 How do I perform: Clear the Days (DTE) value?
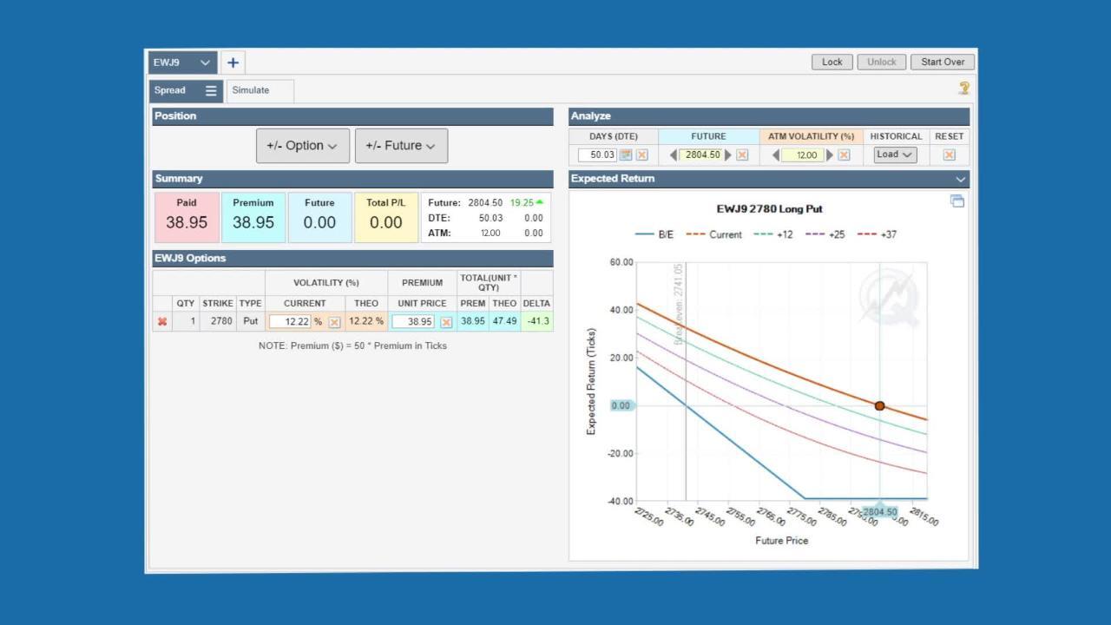[642, 155]
